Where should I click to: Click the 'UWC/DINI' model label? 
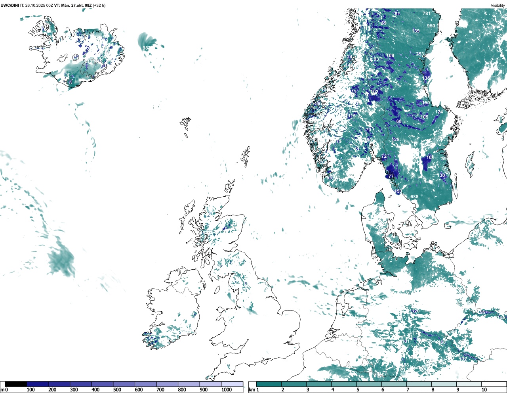10,5
